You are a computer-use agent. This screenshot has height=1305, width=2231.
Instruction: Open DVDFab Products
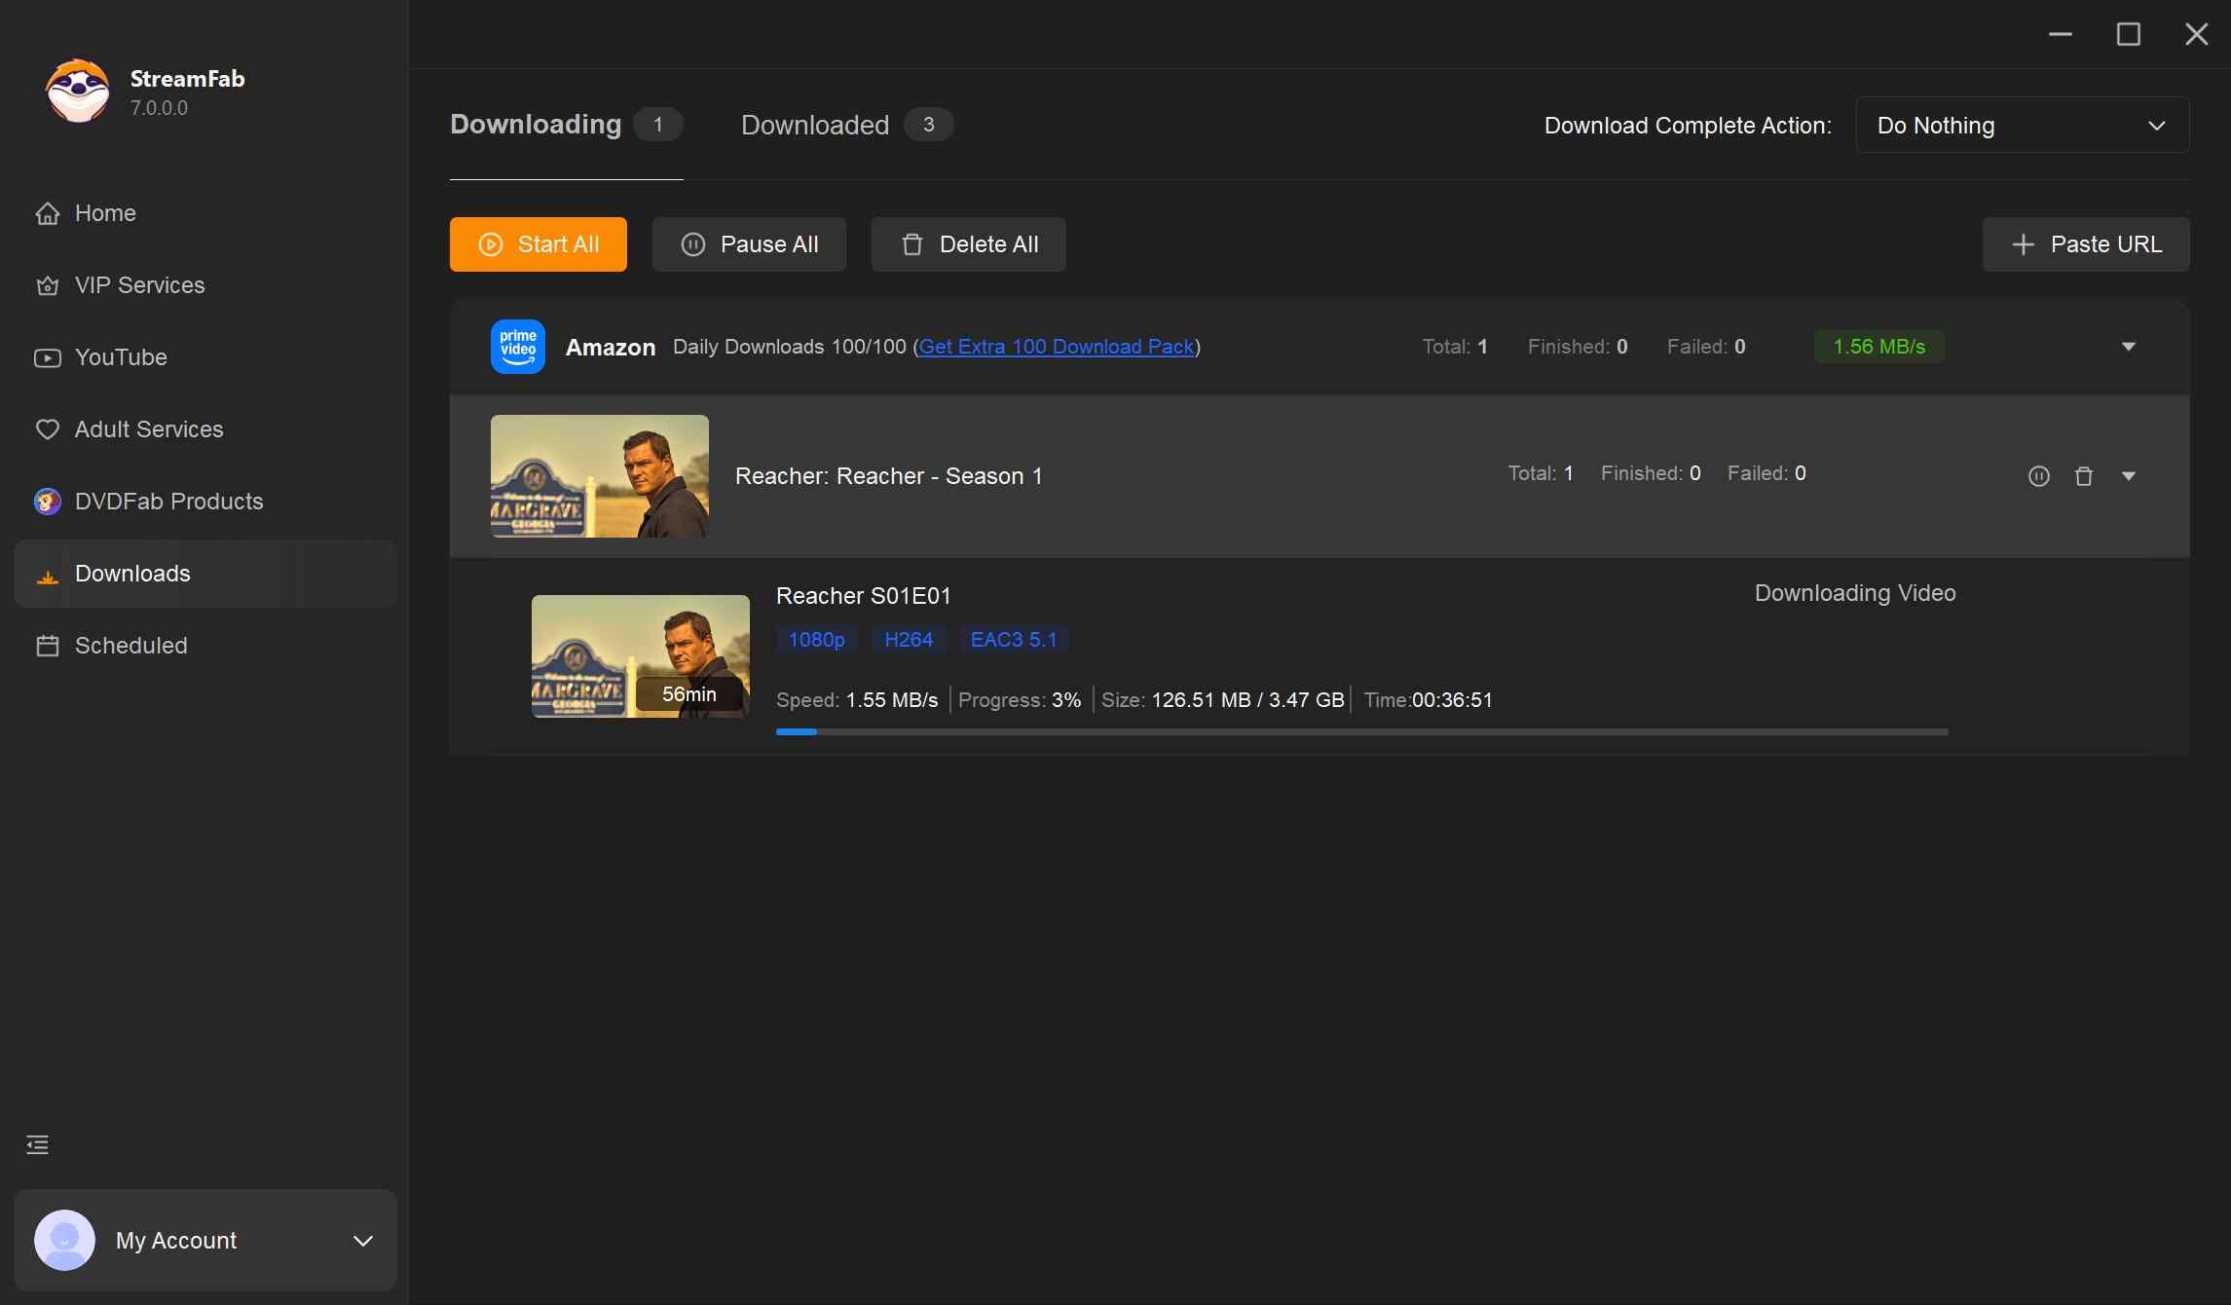[x=168, y=501]
